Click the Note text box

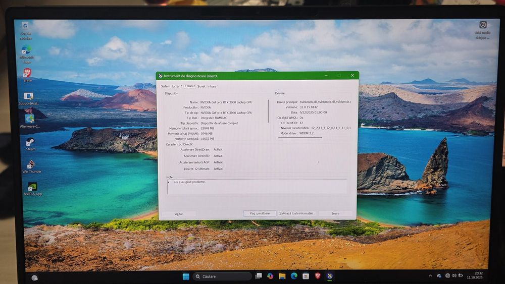(x=257, y=187)
